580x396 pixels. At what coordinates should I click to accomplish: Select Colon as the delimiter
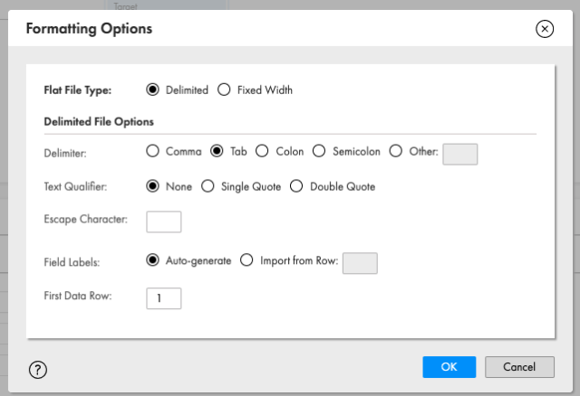(x=262, y=152)
